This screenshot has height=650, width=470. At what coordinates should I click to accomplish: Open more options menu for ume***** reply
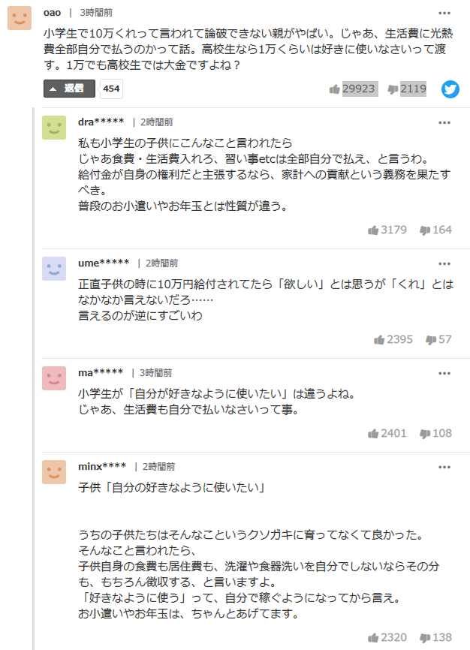click(444, 263)
